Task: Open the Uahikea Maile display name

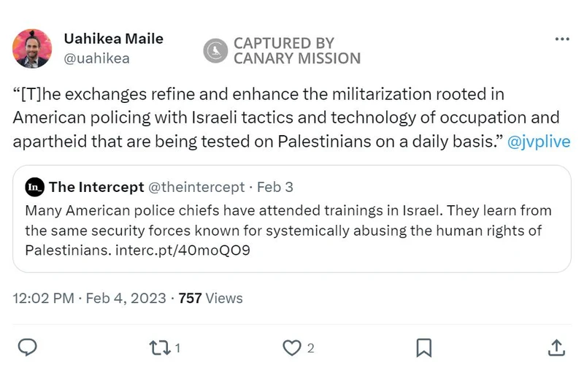Action: pos(114,39)
